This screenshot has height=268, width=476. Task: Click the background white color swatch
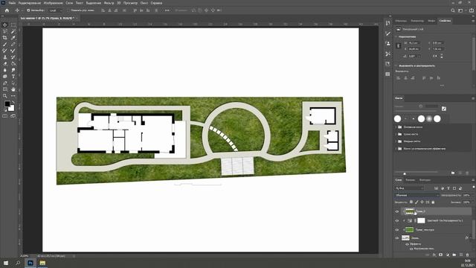(x=12, y=109)
